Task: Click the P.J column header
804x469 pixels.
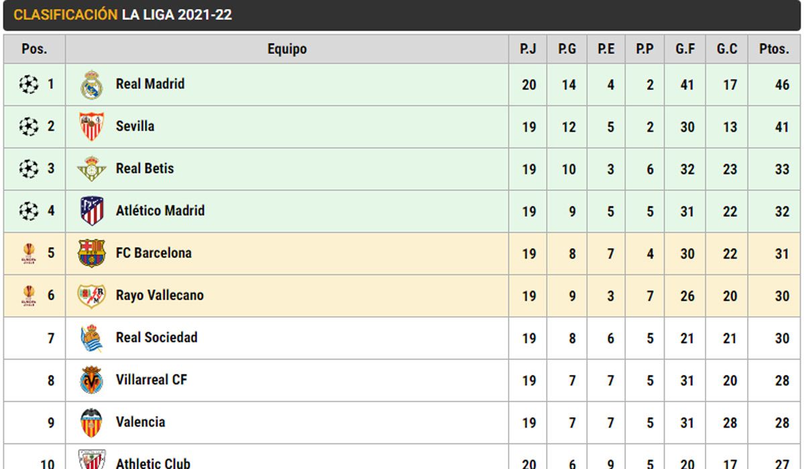Action: click(x=528, y=49)
